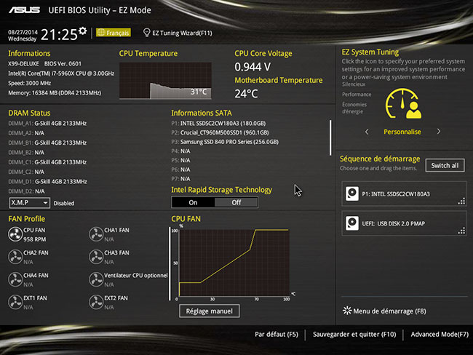Click the CPU FAN fan icon

click(15, 234)
